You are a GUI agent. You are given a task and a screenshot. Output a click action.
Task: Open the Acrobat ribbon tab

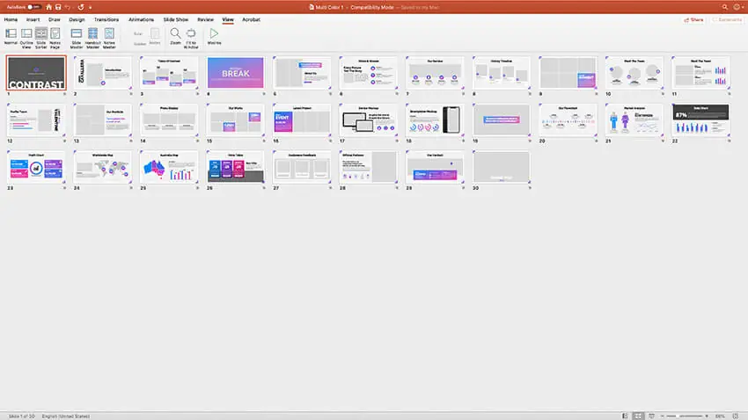(251, 19)
